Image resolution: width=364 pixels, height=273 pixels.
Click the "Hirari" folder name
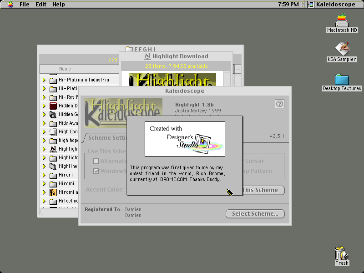coord(66,175)
